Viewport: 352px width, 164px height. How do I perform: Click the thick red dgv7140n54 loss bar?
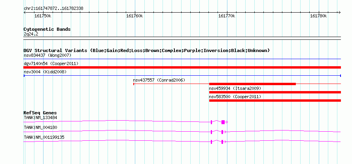(x=182, y=67)
